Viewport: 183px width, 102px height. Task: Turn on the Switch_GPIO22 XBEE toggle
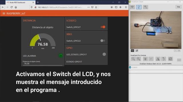[x=103, y=41]
